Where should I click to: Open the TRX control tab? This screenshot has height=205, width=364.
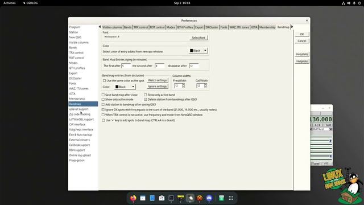coord(140,27)
